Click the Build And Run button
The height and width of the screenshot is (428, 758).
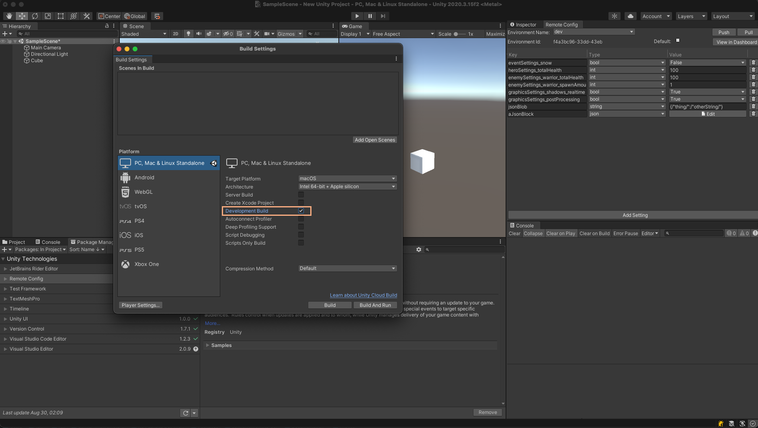click(x=375, y=305)
